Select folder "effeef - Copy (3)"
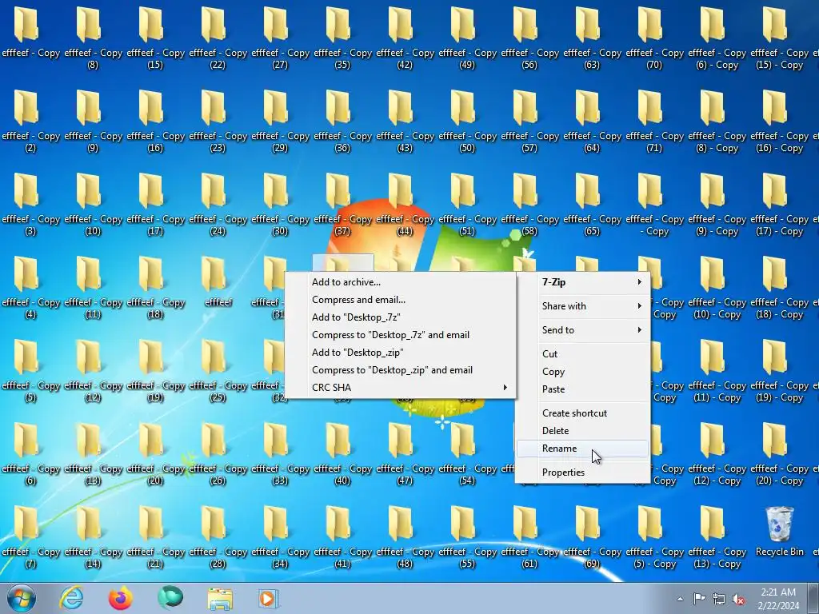Viewport: 819px width, 614px height. pyautogui.click(x=31, y=204)
